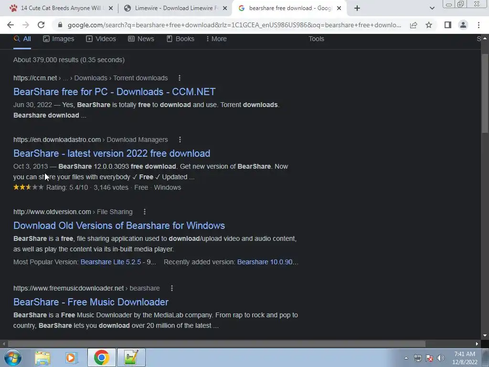The width and height of the screenshot is (489, 367).
Task: Click the en.downloadastro.com URL text
Action: click(x=57, y=140)
